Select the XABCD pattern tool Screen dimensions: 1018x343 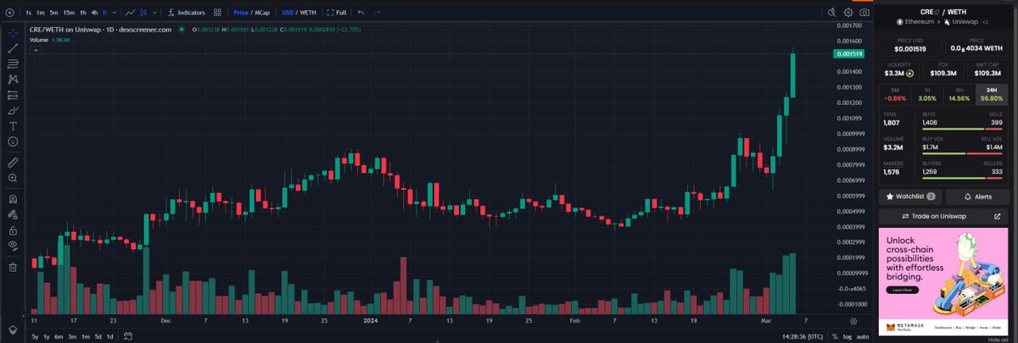pyautogui.click(x=13, y=79)
